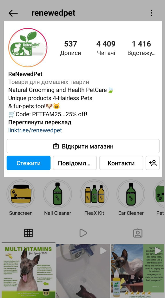Screen dimensions: 165x298
Task: Open the linktr.ee/renewedpet link
Action: [35, 130]
